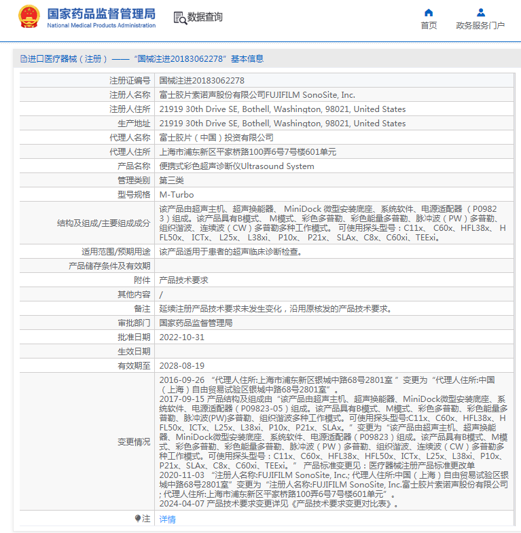Go to 首页 link
521x533 pixels.
click(x=429, y=26)
